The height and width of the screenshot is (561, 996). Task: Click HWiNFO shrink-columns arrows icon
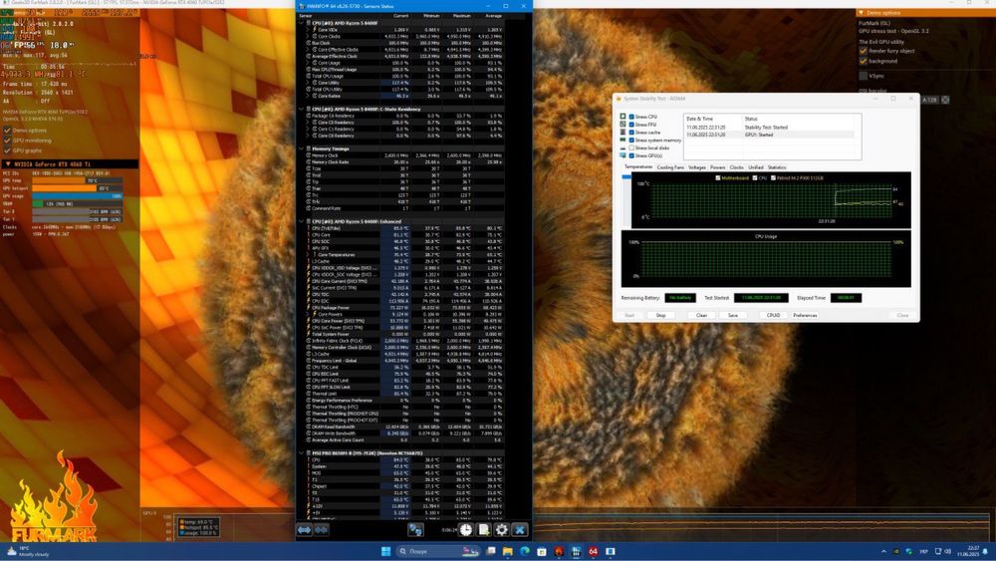point(322,529)
